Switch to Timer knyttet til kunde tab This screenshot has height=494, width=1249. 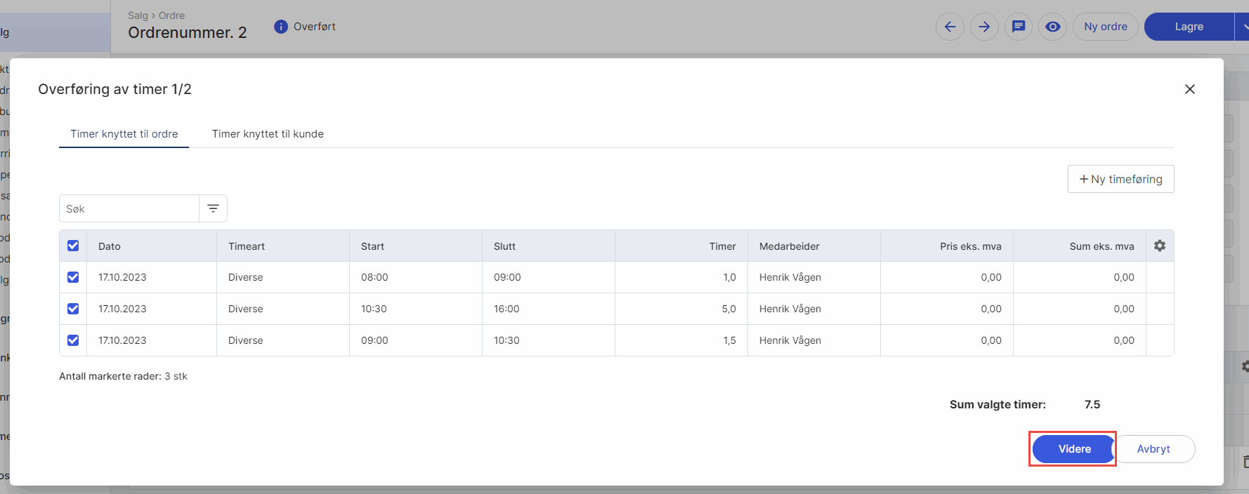pos(268,134)
